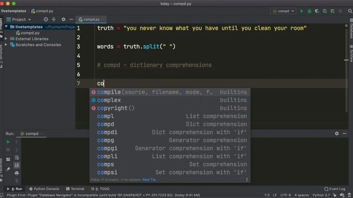
Task: Open Event Log from status bar
Action: [335, 189]
